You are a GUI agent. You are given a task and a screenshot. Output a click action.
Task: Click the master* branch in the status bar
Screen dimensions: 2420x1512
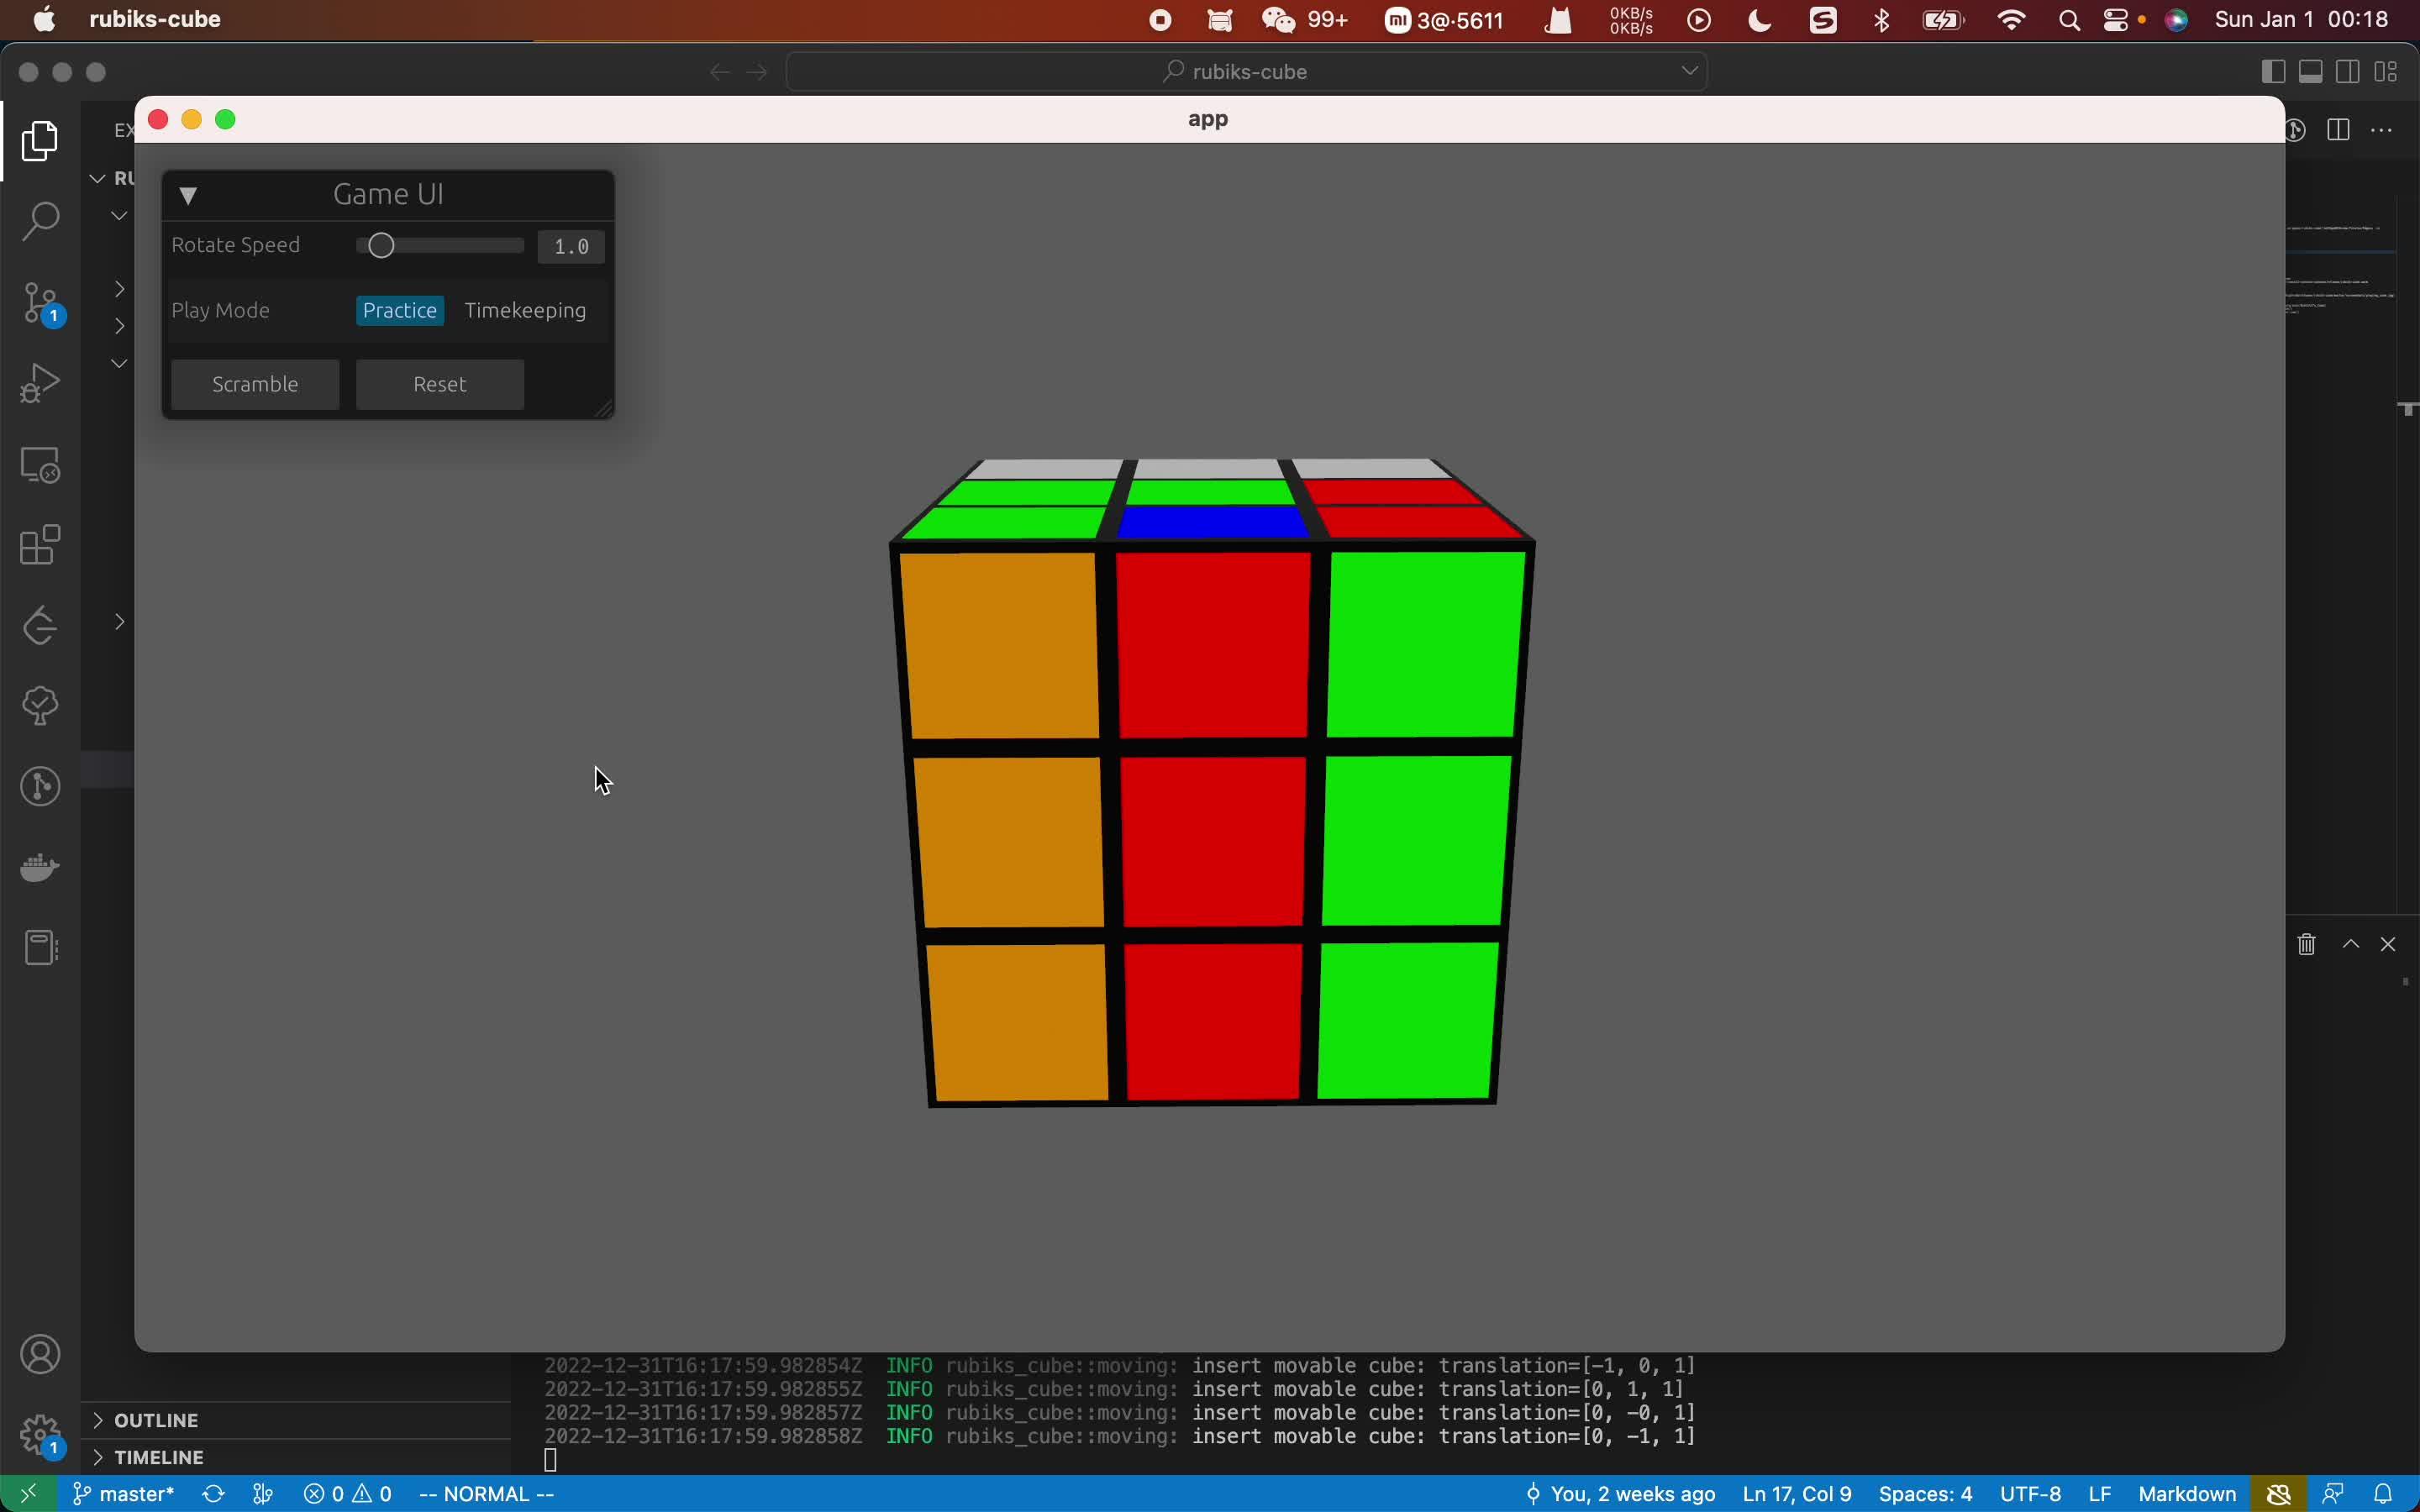coord(124,1494)
